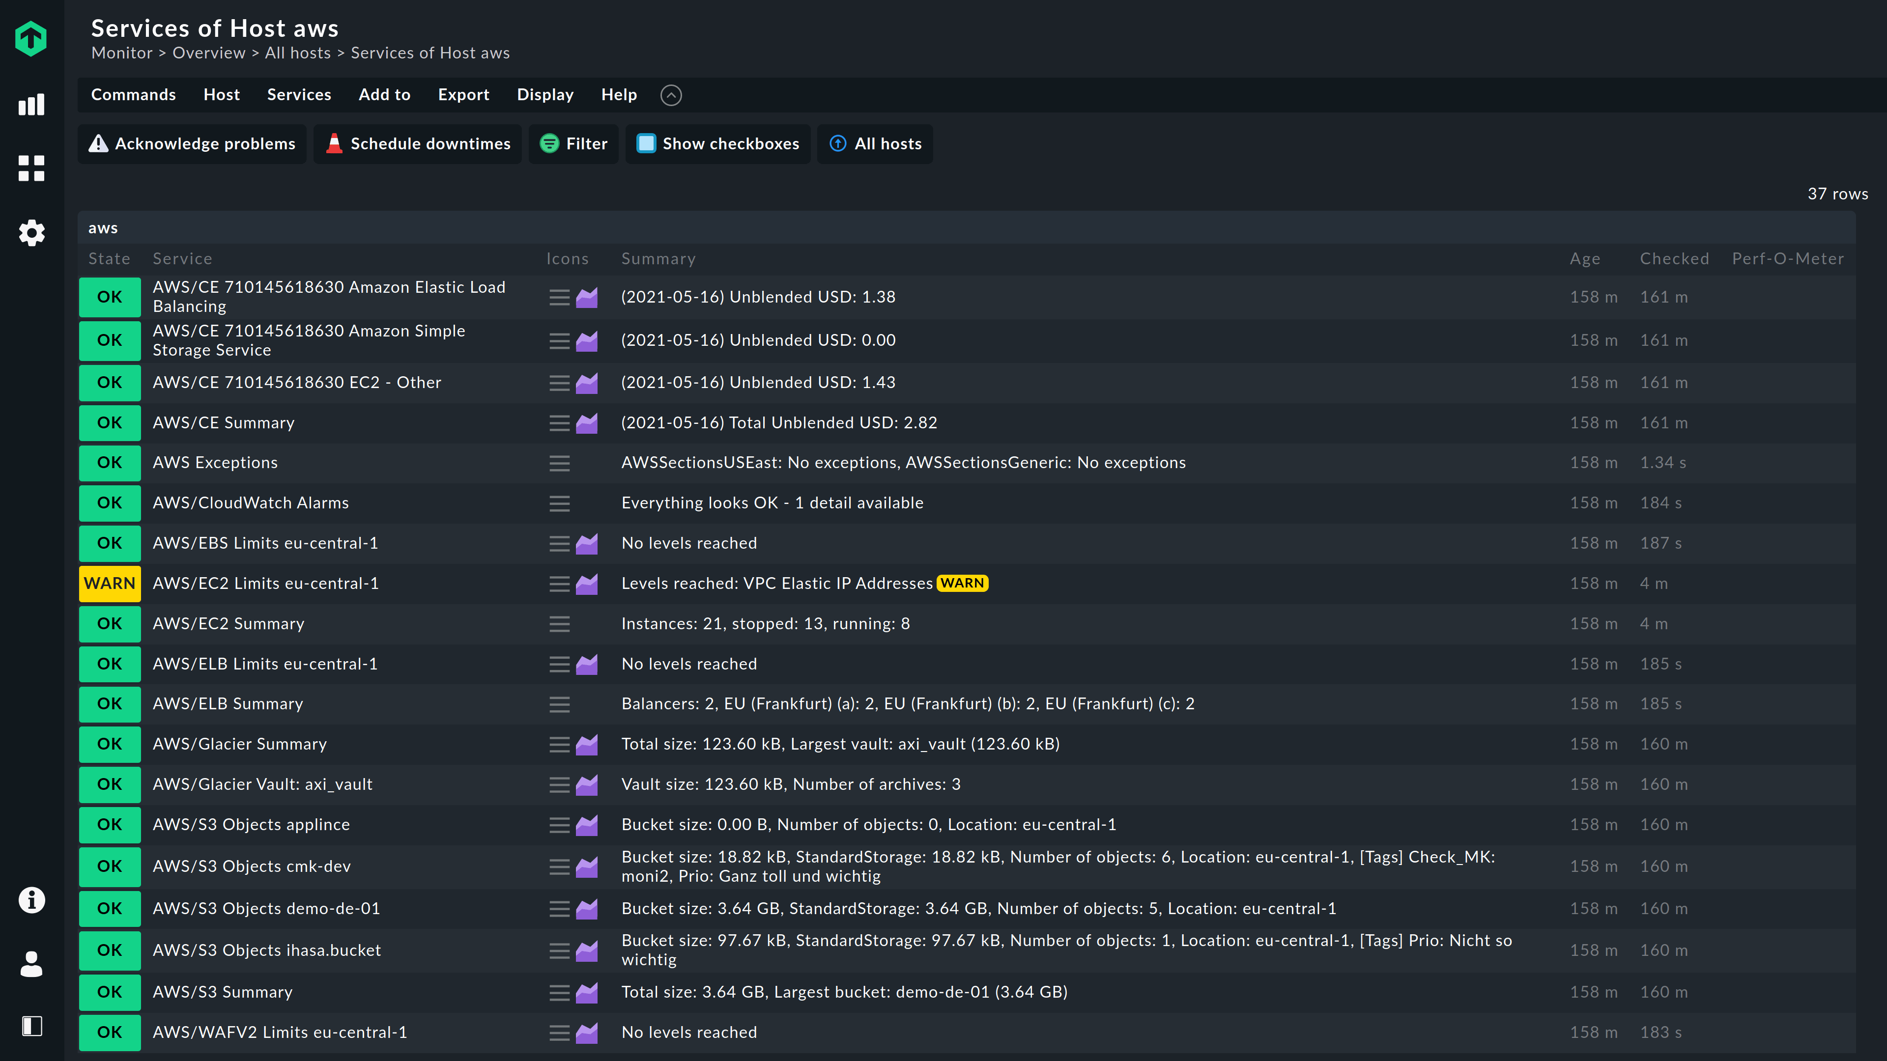Open graph icon for AWS/CE Summary
The width and height of the screenshot is (1887, 1061).
click(587, 423)
